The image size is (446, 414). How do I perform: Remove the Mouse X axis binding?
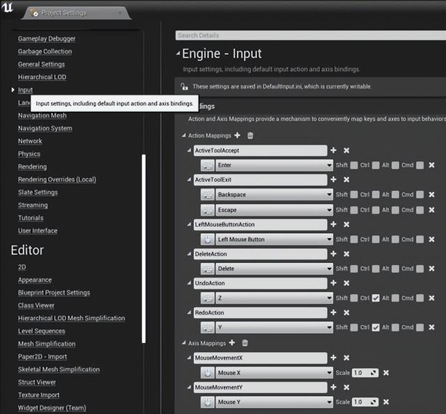pos(386,373)
